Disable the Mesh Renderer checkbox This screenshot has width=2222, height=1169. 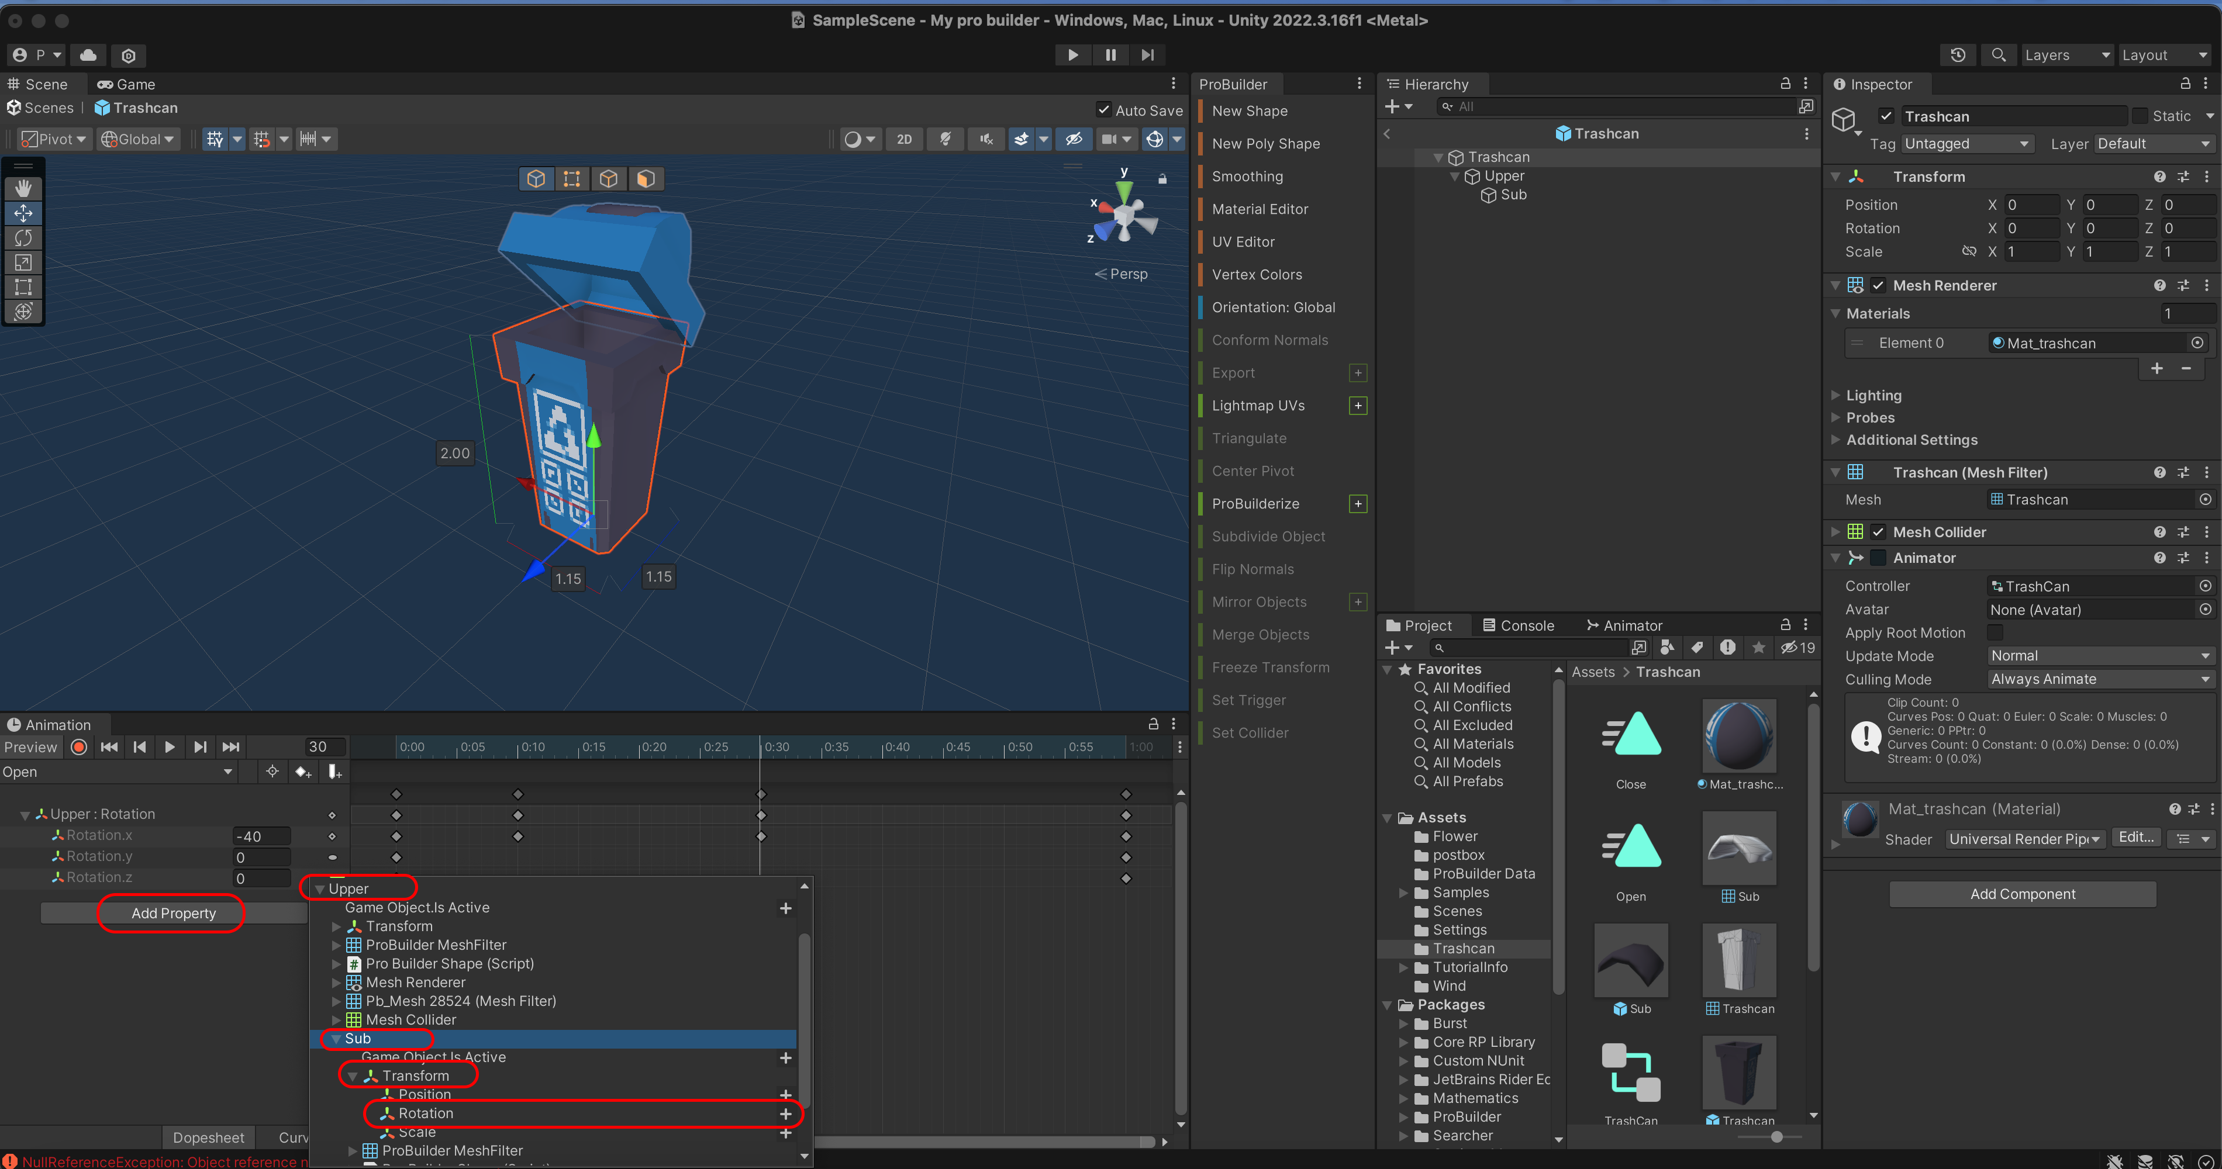point(1878,285)
